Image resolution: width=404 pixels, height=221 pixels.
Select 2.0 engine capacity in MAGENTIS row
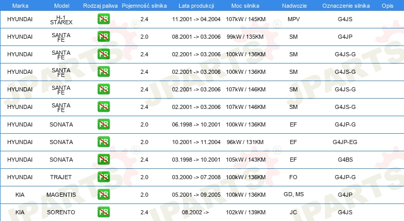point(144,195)
